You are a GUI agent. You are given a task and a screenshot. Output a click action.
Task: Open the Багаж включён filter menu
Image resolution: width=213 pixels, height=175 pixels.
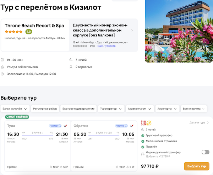pos(15,108)
